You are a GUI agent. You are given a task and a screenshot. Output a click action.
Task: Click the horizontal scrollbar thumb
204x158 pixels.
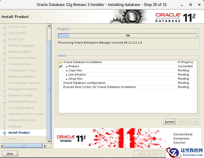click(x=23, y=146)
